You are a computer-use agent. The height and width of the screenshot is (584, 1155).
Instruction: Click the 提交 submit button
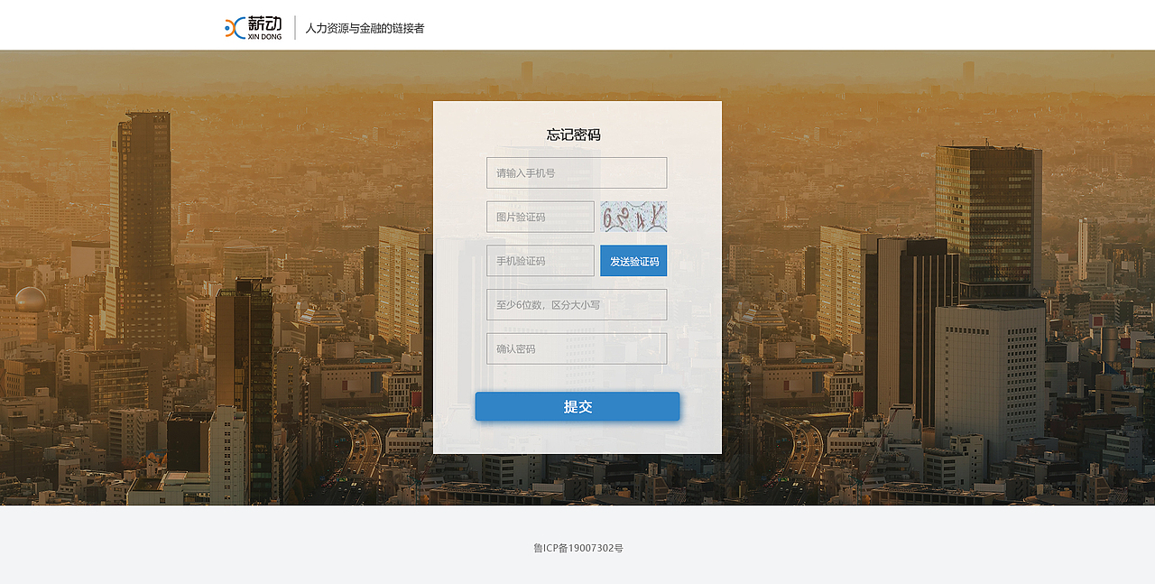coord(577,406)
